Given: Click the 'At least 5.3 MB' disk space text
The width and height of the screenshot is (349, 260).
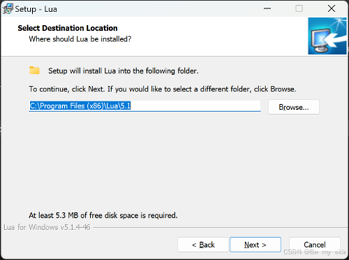Looking at the screenshot, I should point(103,215).
